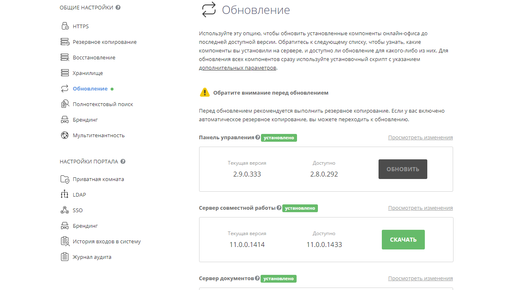508x290 pixels.
Task: Click the Скачать button for collaboration server
Action: click(x=403, y=240)
